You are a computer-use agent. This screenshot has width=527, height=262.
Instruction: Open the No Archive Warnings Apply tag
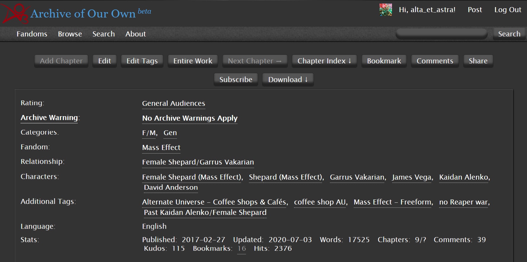[190, 118]
